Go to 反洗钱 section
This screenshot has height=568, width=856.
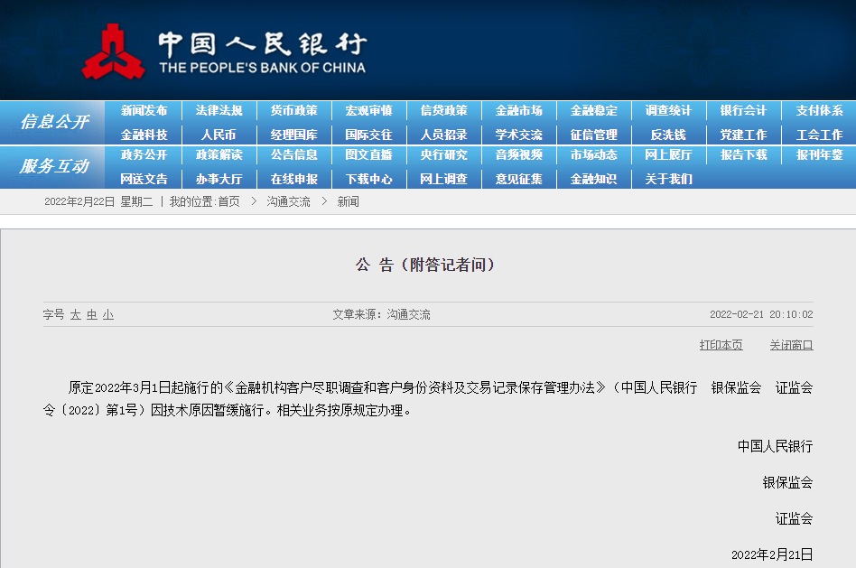coord(668,135)
